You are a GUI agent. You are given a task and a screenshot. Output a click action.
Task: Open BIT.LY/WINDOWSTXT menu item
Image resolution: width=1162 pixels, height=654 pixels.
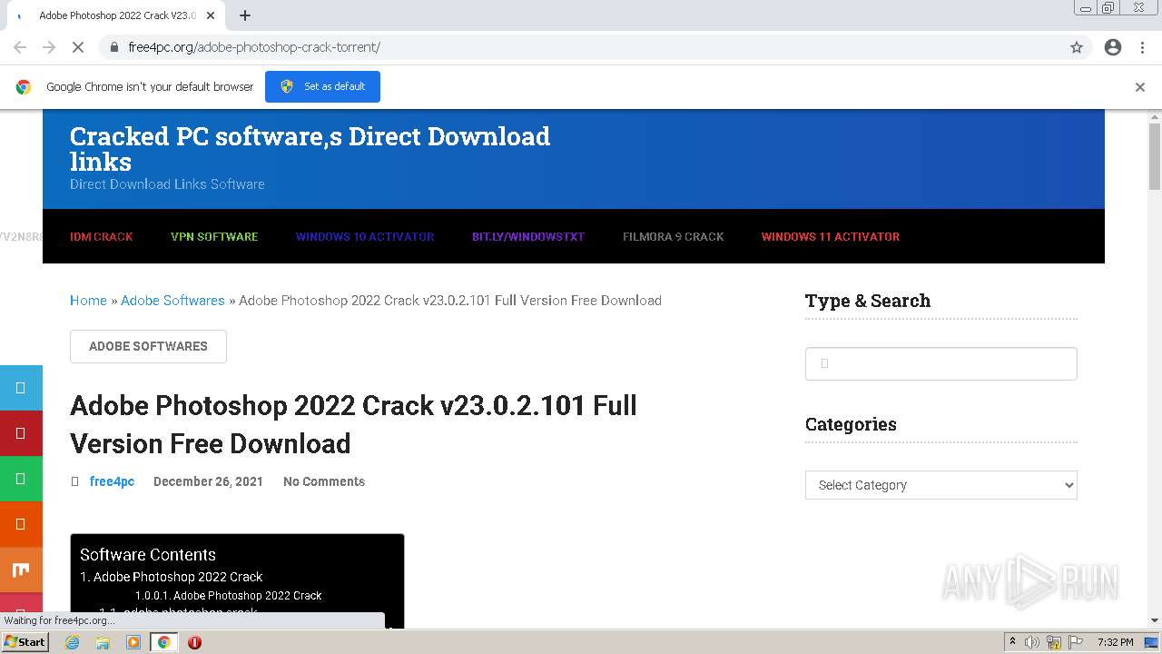[x=528, y=236]
